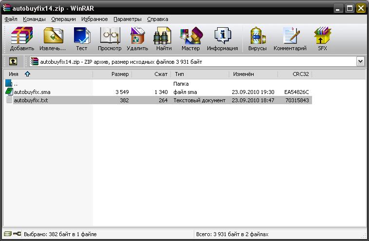
Task: Sort by Размер column header
Action: 112,74
